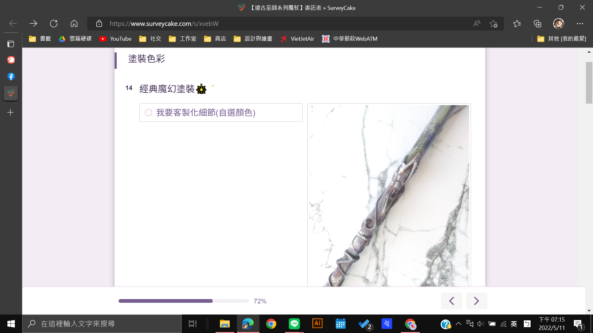Open the 中華郵政WebATM bookmark
The width and height of the screenshot is (593, 333).
click(x=350, y=39)
